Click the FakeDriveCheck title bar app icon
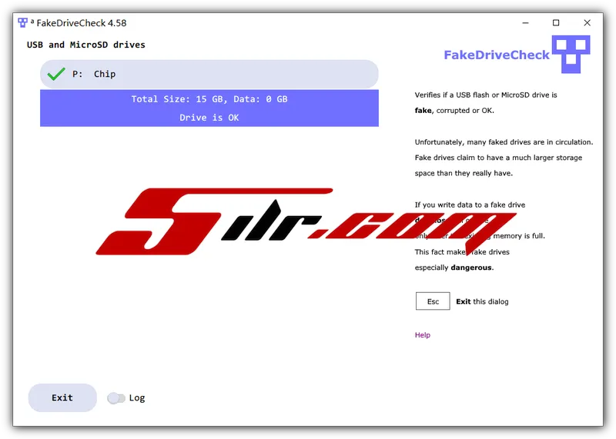Screen dimensions: 616x439 [23, 23]
